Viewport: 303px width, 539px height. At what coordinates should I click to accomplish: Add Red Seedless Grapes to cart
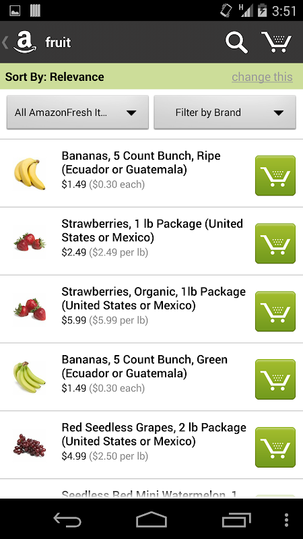[275, 447]
